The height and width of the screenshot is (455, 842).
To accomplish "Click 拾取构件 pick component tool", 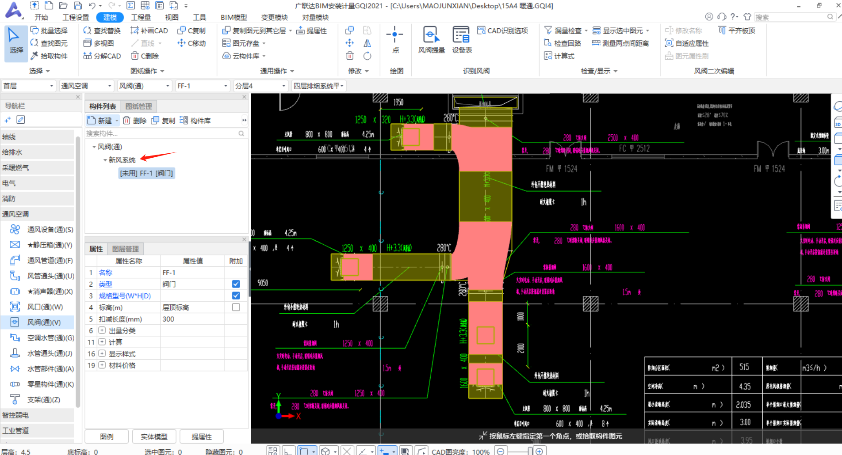I will [x=49, y=56].
